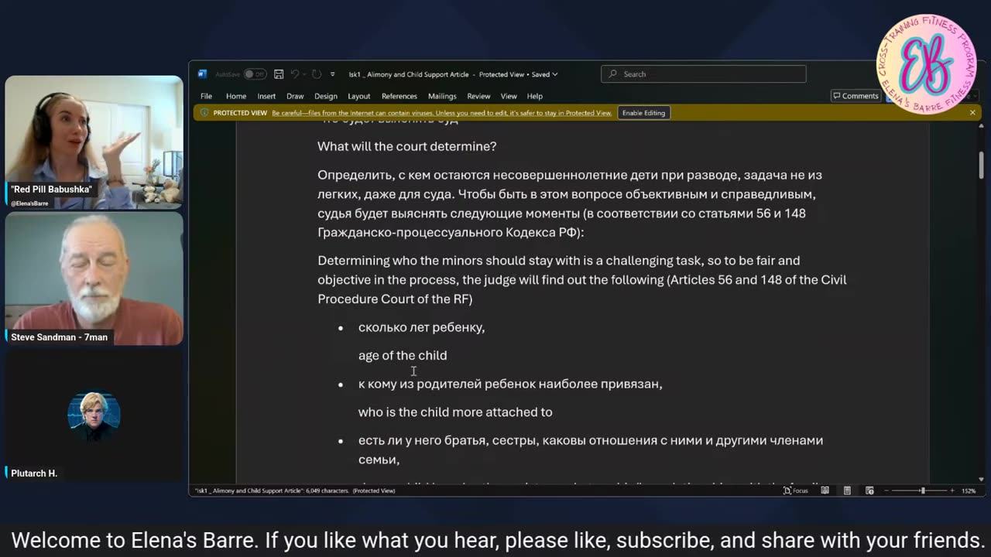Click the "Red Pill Babushka" video thumbnail
The height and width of the screenshot is (557, 991).
point(94,142)
